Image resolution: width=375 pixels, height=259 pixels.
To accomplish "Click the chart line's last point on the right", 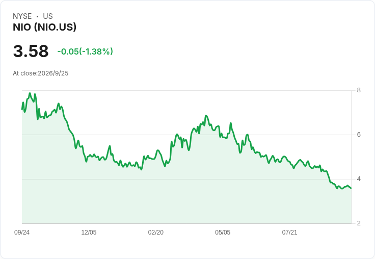I will tap(351, 188).
